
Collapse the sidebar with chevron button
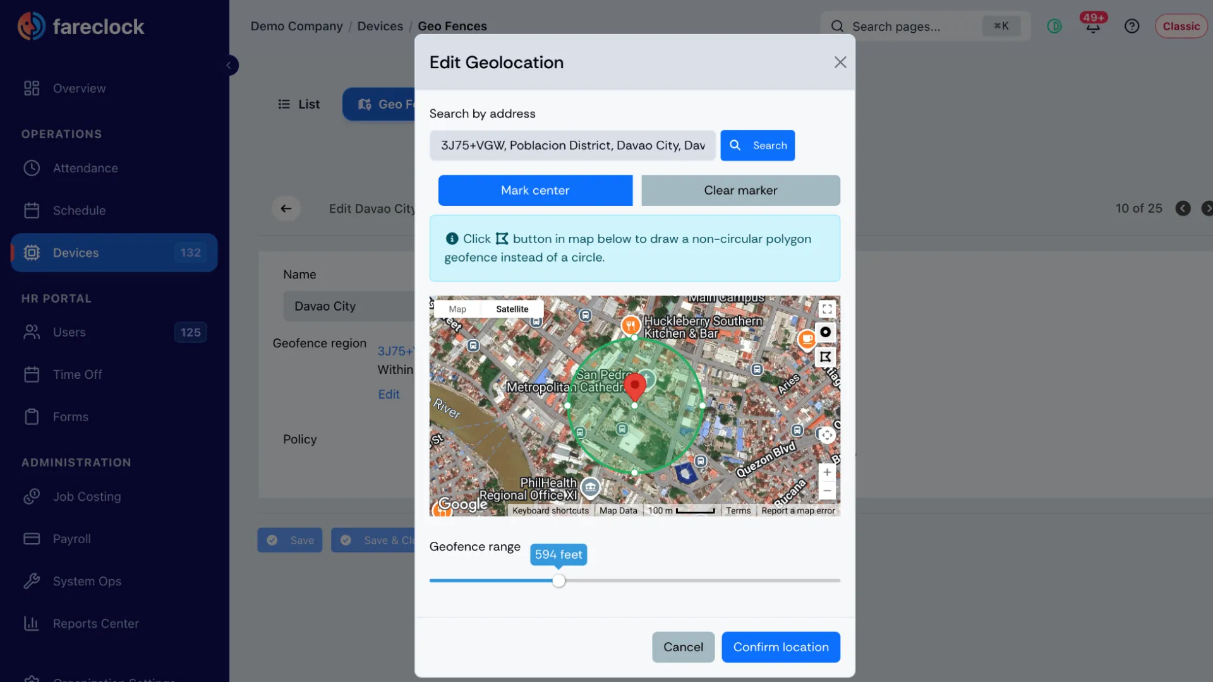229,65
